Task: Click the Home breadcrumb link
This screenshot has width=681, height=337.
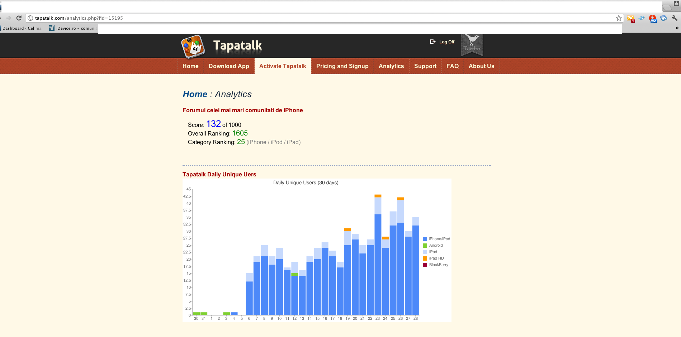Action: (x=195, y=94)
